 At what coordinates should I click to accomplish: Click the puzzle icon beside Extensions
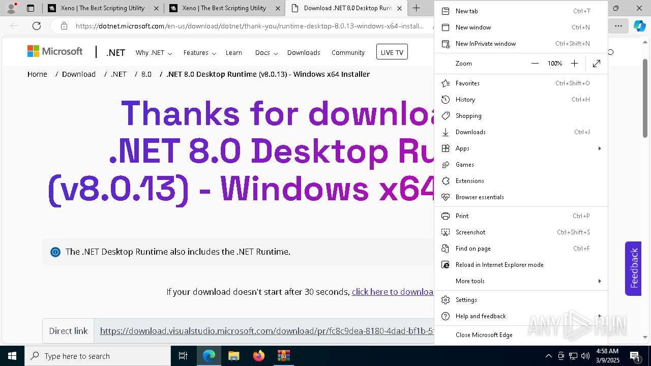[x=446, y=181]
